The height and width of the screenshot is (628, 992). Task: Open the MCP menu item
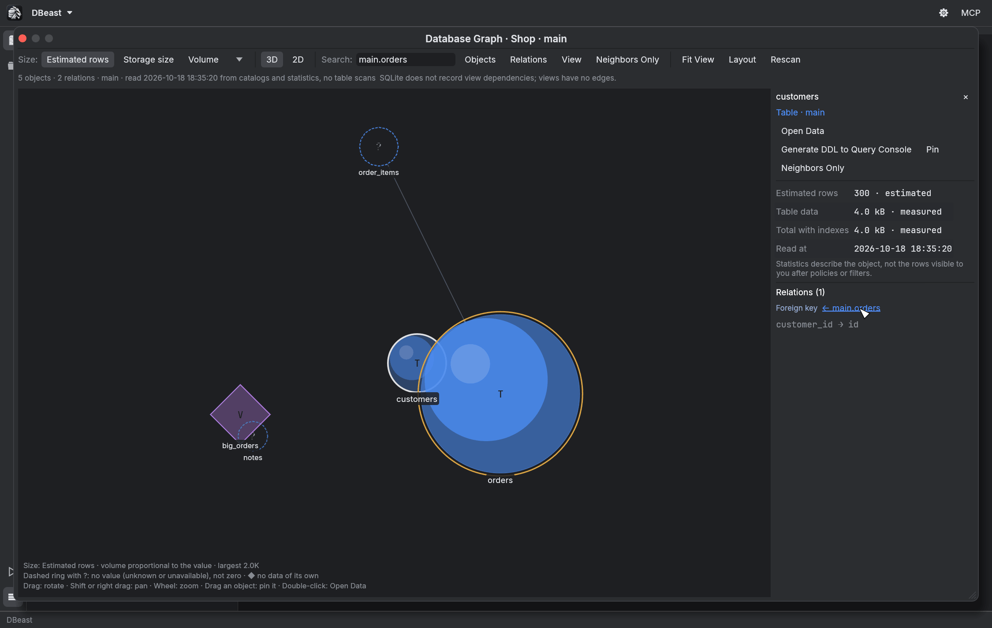coord(970,13)
